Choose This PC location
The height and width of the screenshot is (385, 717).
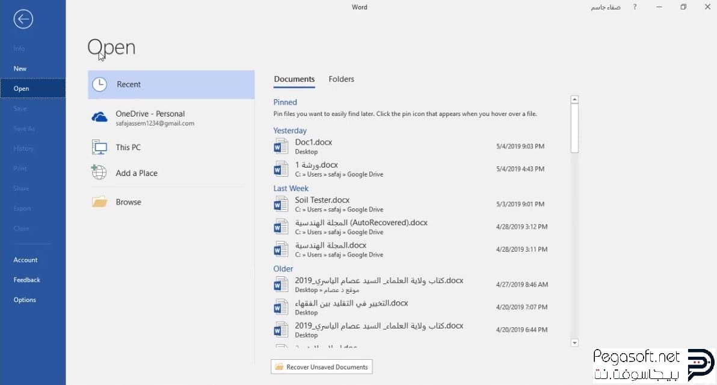pyautogui.click(x=171, y=148)
